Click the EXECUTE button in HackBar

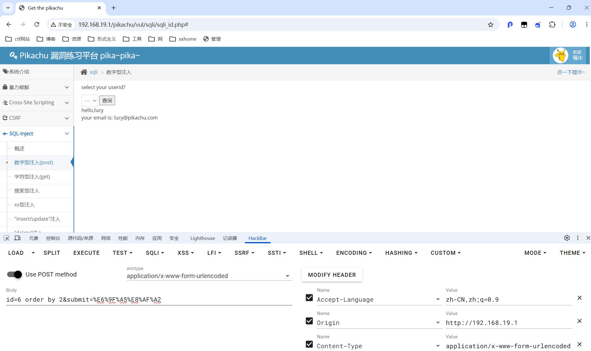click(87, 253)
